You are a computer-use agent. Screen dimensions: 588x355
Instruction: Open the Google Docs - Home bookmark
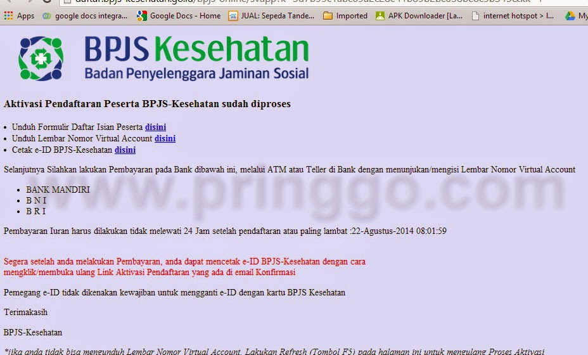179,16
